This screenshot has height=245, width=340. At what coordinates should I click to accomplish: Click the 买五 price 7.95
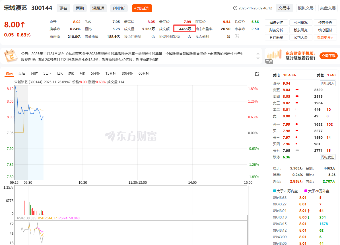pyautogui.click(x=286, y=150)
